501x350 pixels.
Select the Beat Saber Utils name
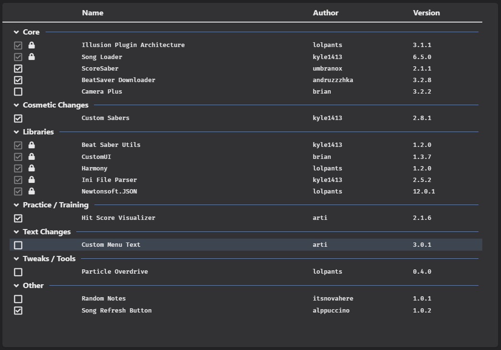pyautogui.click(x=111, y=145)
